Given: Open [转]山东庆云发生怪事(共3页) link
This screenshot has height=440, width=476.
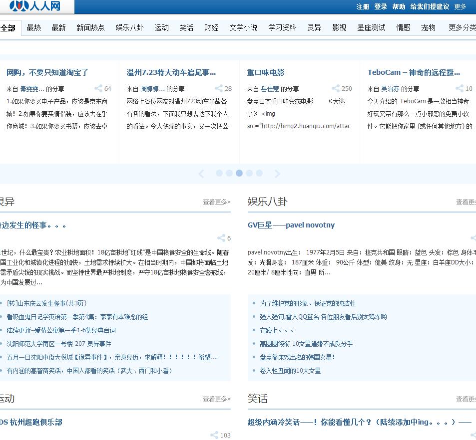Looking at the screenshot, I should [x=46, y=303].
